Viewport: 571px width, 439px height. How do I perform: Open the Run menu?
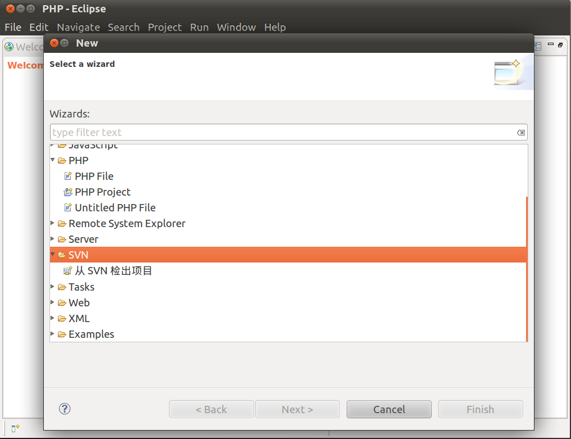(199, 28)
